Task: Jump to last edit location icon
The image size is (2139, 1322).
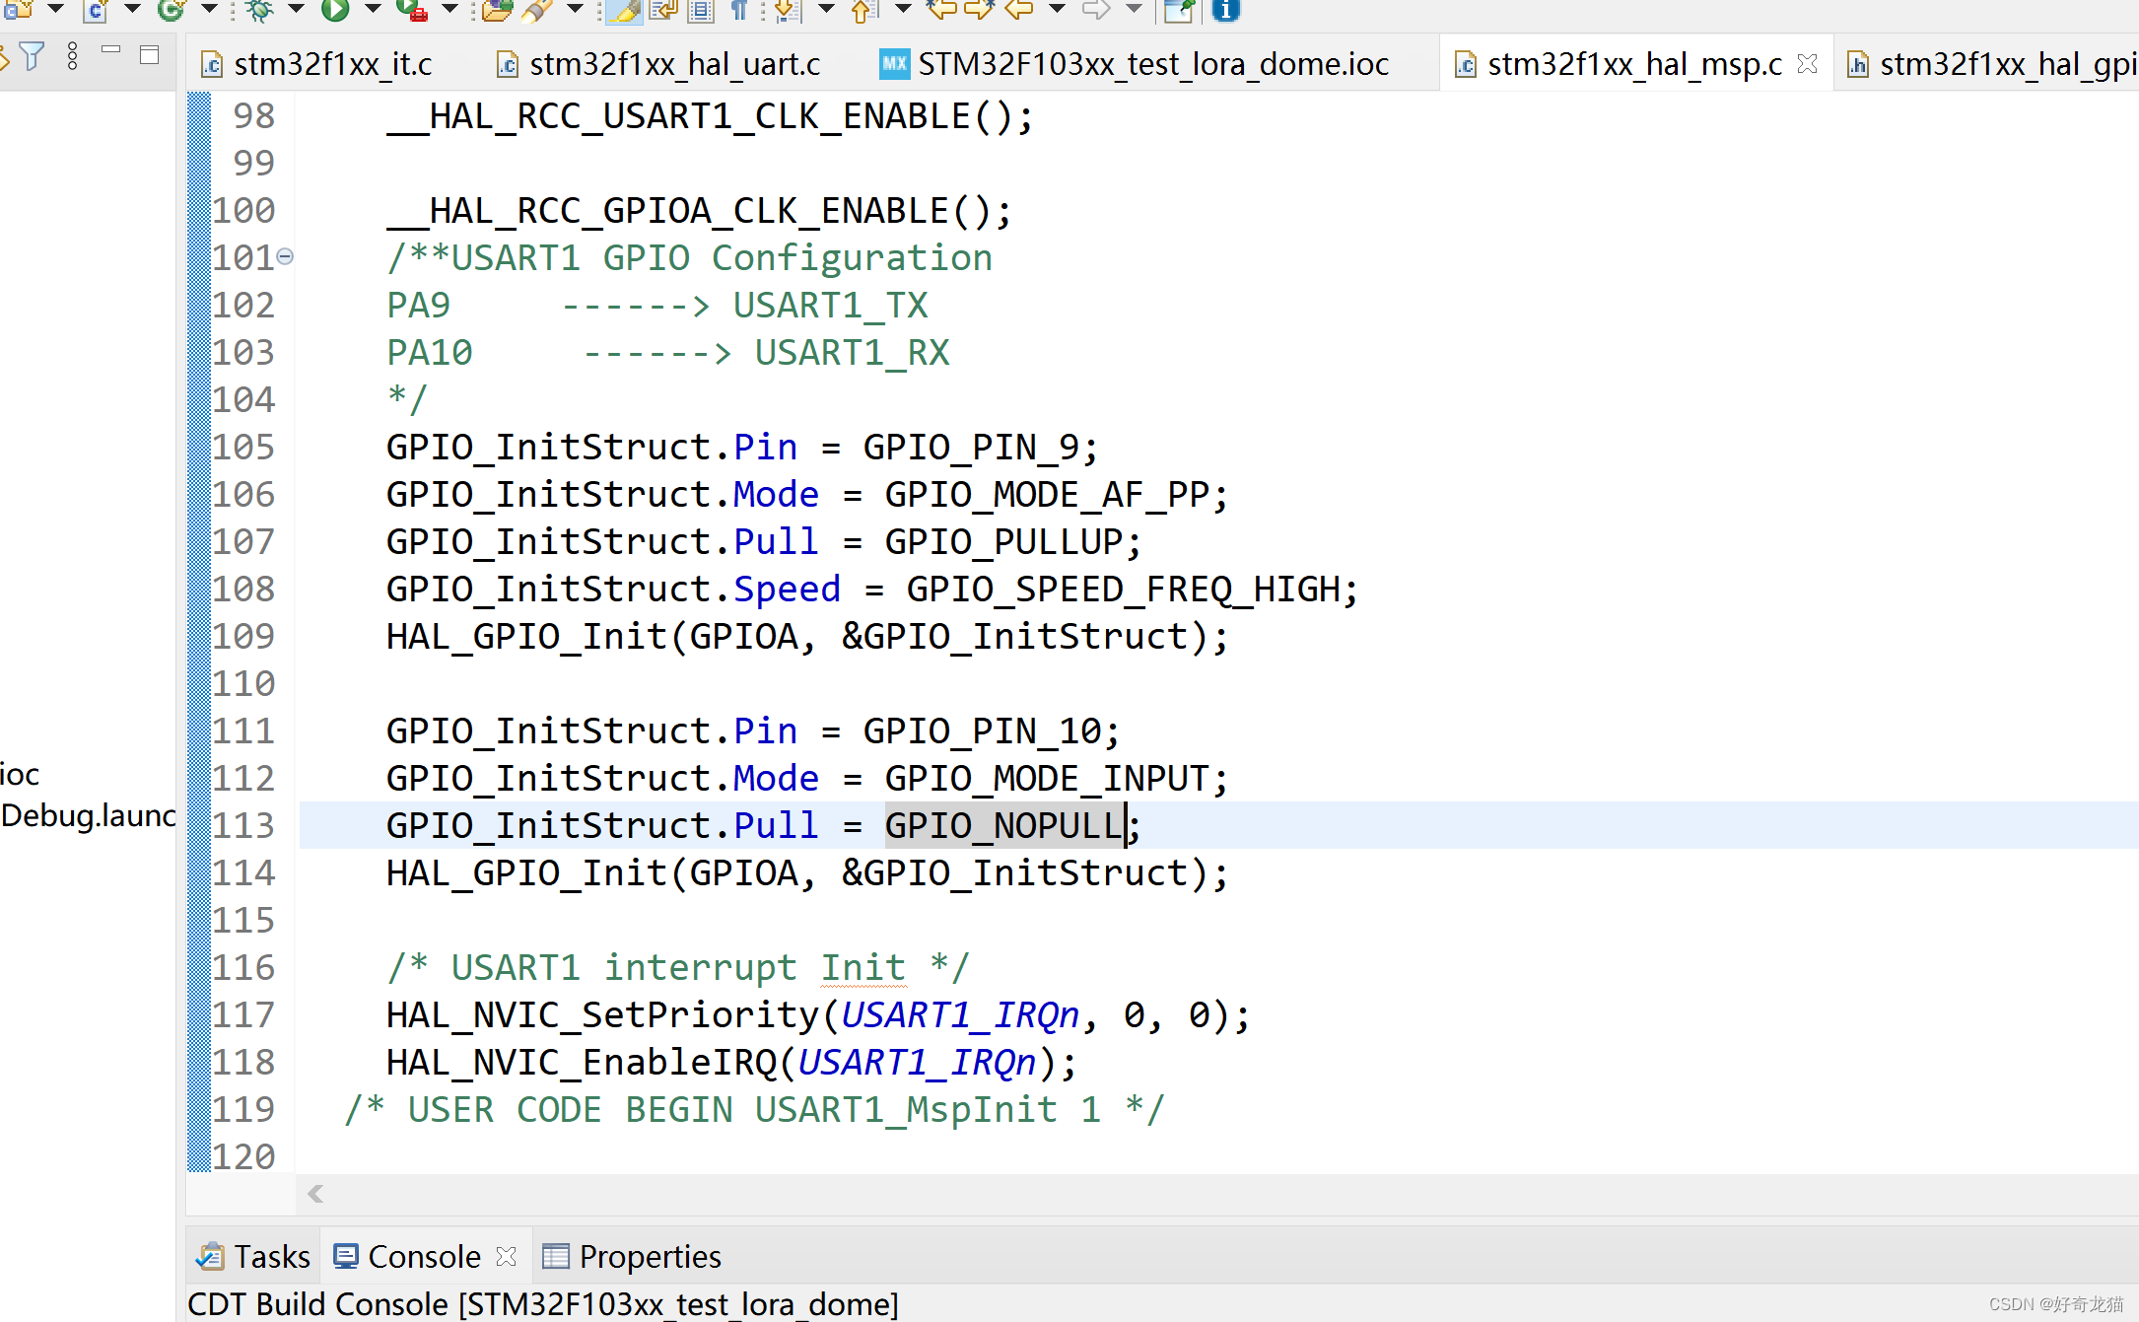Action: point(942,10)
